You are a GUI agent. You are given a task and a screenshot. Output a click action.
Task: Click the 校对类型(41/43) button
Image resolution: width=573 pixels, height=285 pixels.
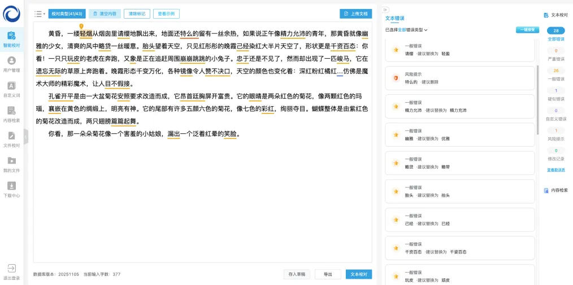click(x=67, y=14)
